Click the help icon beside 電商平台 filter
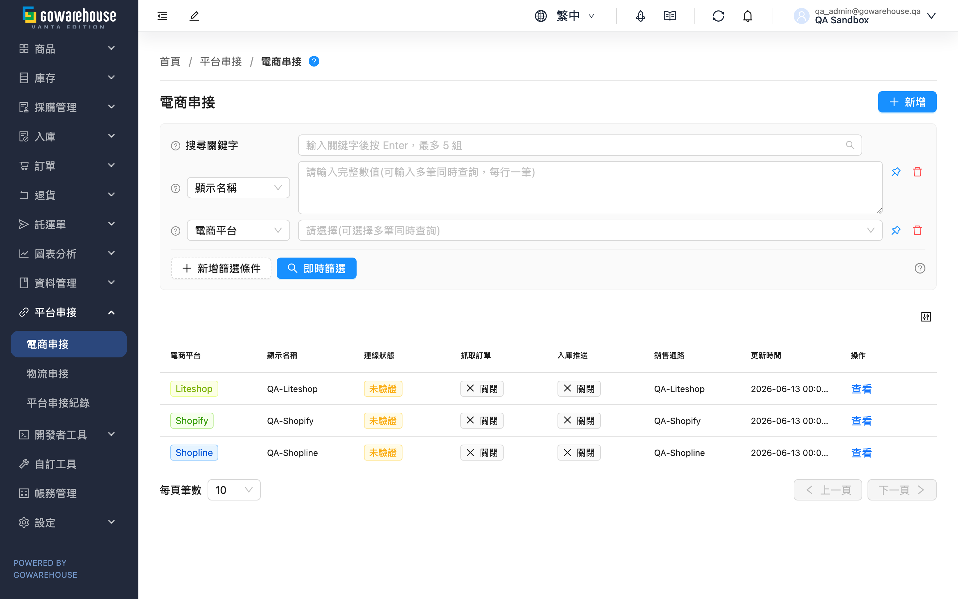958x599 pixels. (175, 231)
